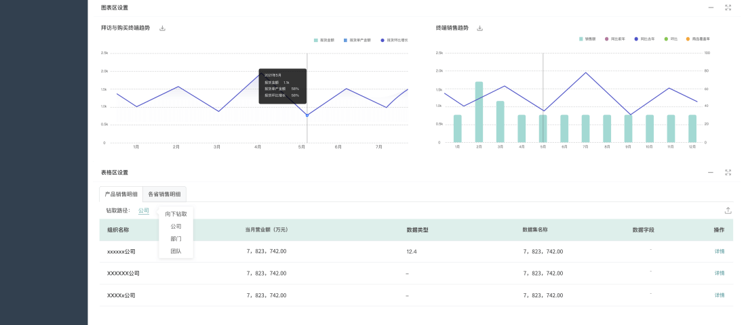Toggle 销售额 series in sales chart legend
The height and width of the screenshot is (325, 746).
587,39
